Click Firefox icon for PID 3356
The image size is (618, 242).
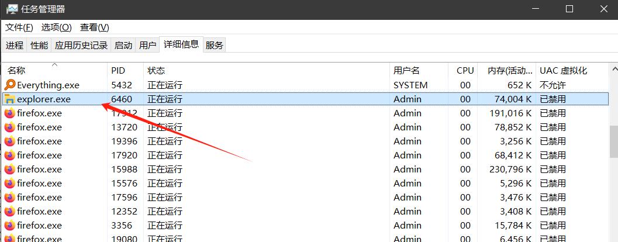click(x=9, y=226)
